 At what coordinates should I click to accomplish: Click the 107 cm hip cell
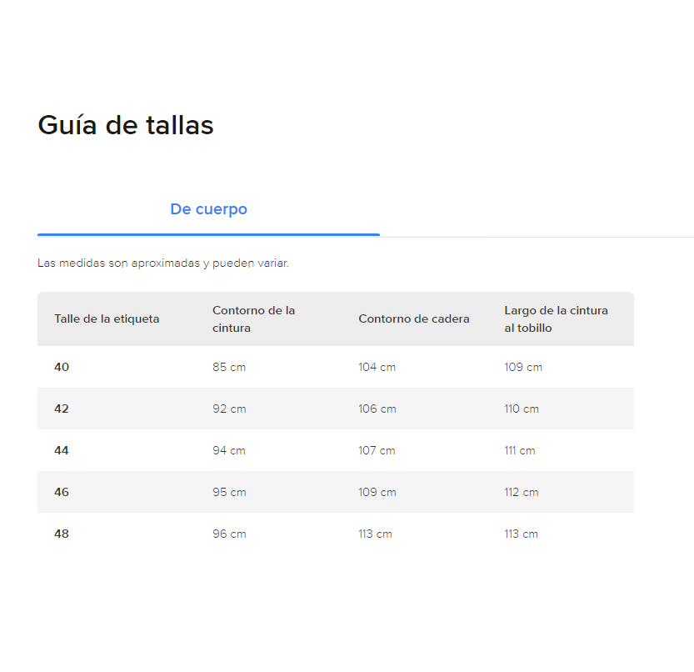pyautogui.click(x=377, y=450)
